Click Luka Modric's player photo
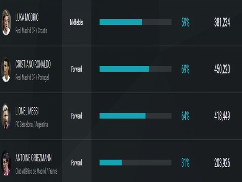 (6, 22)
